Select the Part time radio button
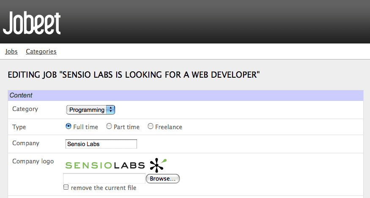 tap(109, 126)
